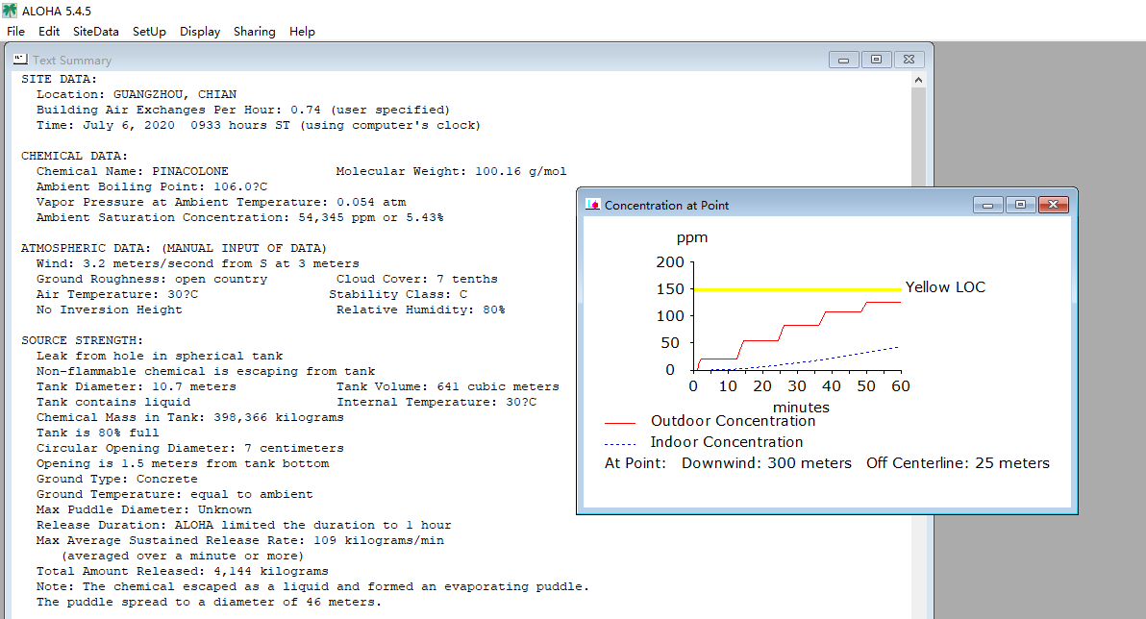Close the Concentration at Point window

click(x=1053, y=205)
